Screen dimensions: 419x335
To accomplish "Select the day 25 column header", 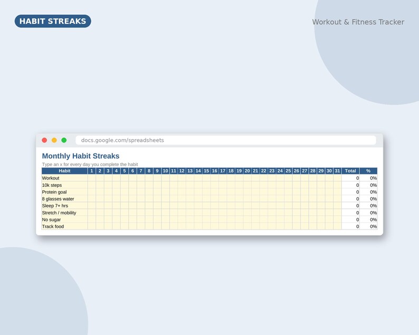I will click(x=288, y=171).
